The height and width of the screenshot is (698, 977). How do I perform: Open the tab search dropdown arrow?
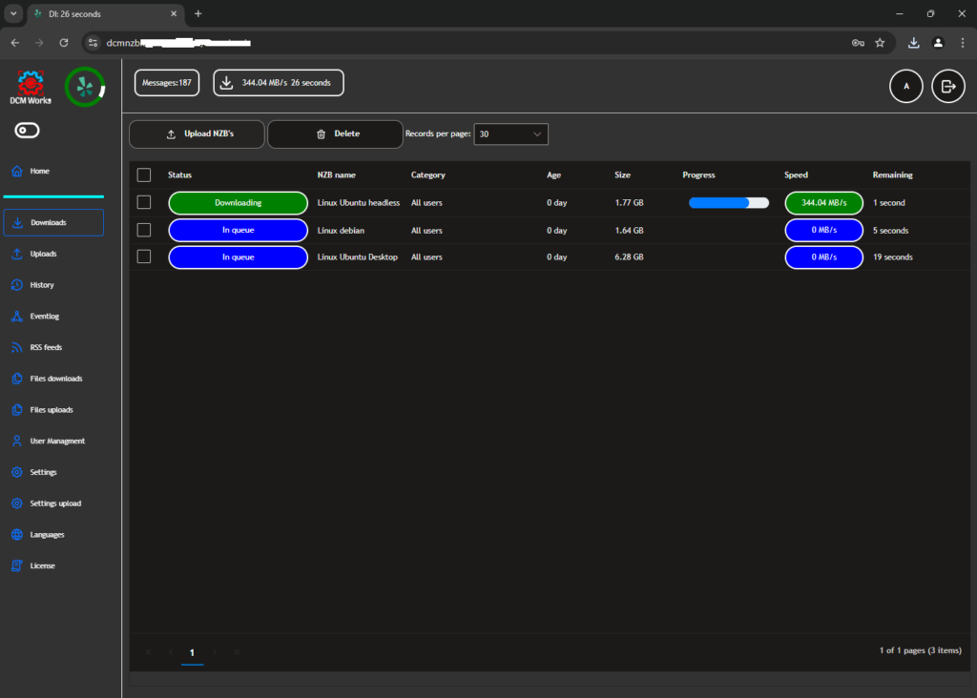[13, 13]
